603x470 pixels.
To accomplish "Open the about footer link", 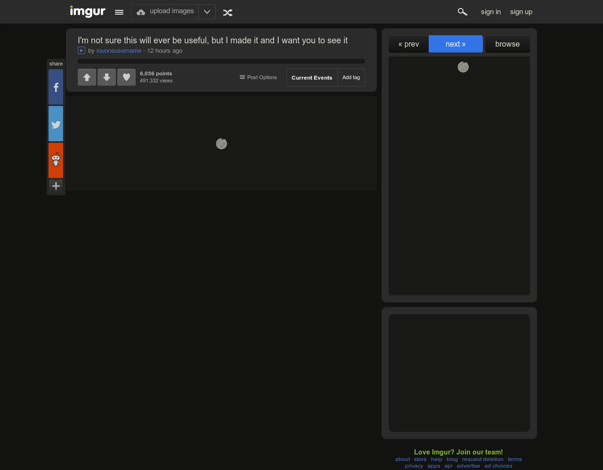I will click(402, 459).
